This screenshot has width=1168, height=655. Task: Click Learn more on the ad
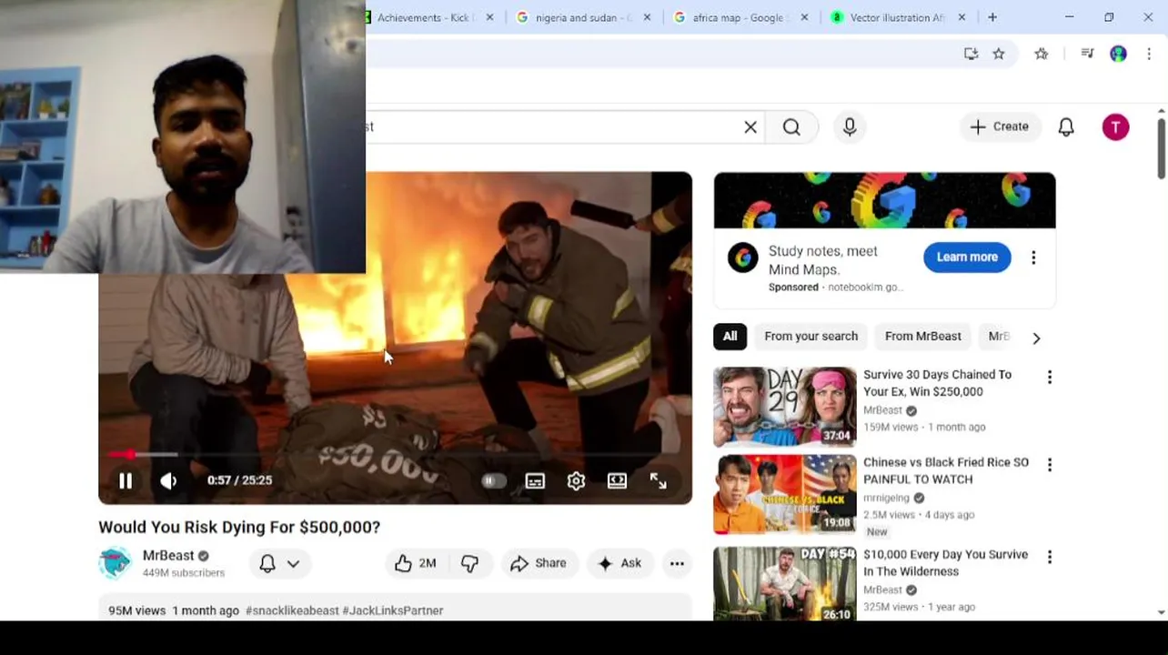click(x=967, y=257)
